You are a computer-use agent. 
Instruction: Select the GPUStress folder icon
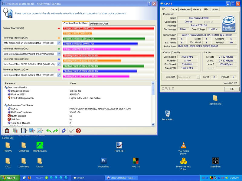(24, 147)
